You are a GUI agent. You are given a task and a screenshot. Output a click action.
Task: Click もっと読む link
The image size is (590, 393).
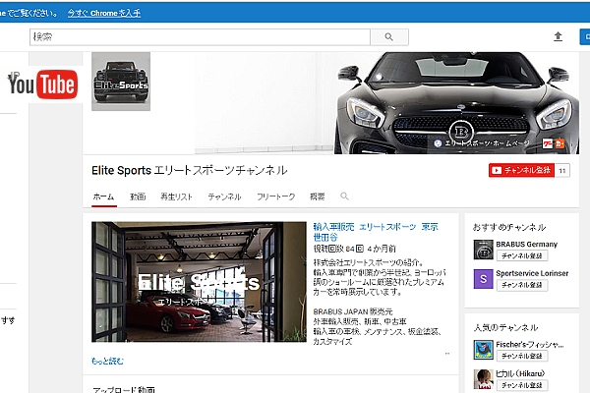coord(107,361)
